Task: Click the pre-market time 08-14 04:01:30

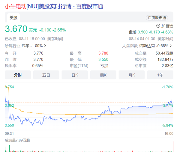Action: pos(142,39)
